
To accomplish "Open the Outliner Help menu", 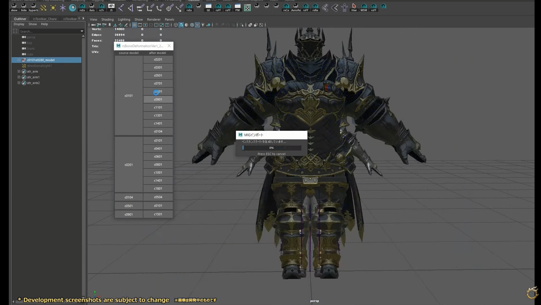I will coord(44,24).
